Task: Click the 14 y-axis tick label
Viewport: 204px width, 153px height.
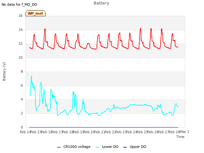Action: click(x=20, y=30)
